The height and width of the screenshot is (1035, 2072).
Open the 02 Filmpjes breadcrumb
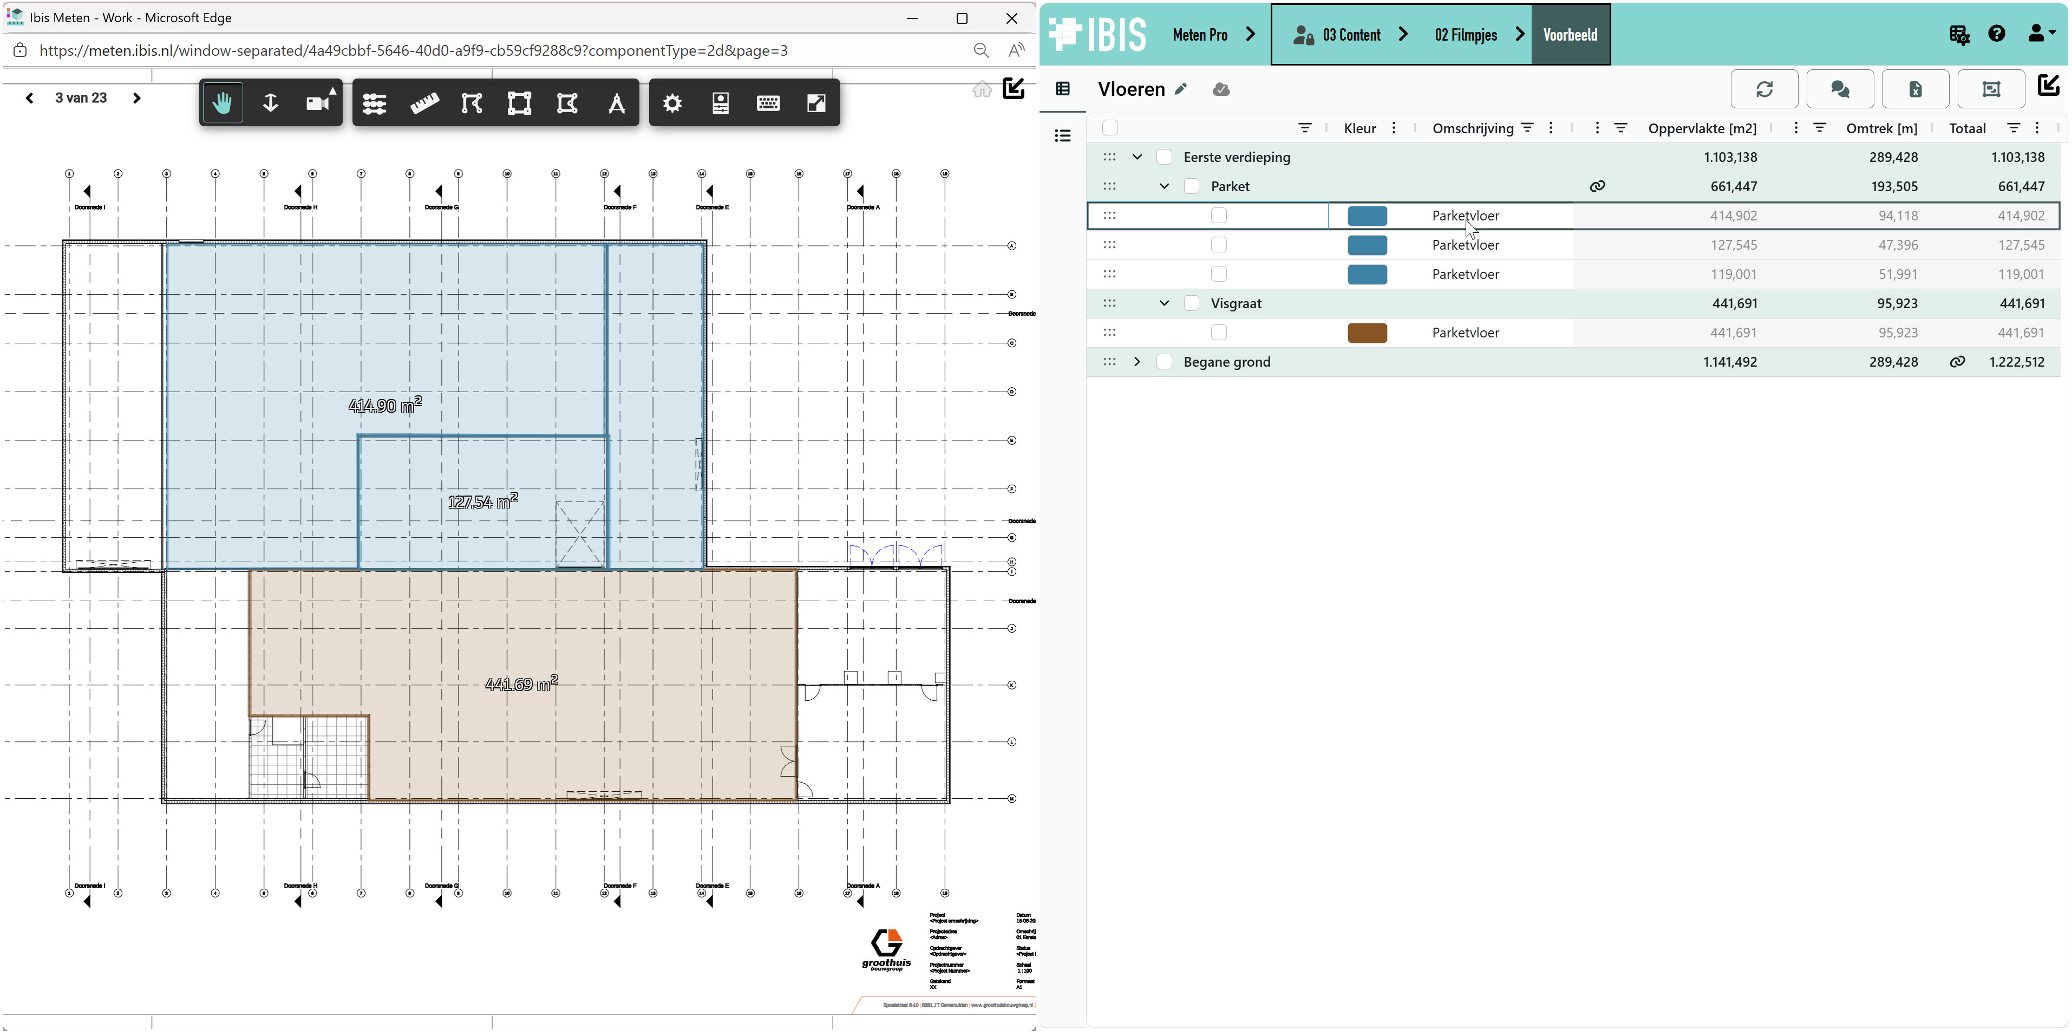(1466, 35)
